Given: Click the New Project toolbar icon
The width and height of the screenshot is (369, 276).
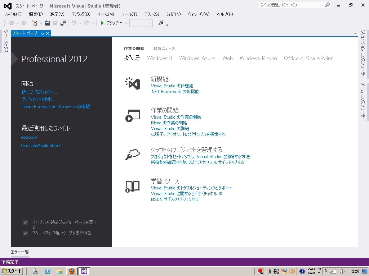Looking at the screenshot, I should 35,23.
